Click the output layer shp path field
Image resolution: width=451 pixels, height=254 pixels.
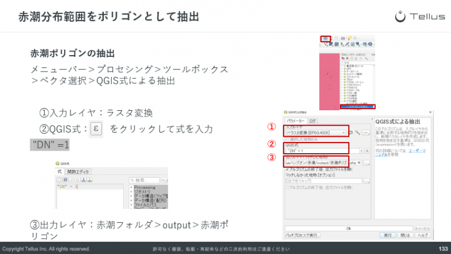click(x=324, y=162)
